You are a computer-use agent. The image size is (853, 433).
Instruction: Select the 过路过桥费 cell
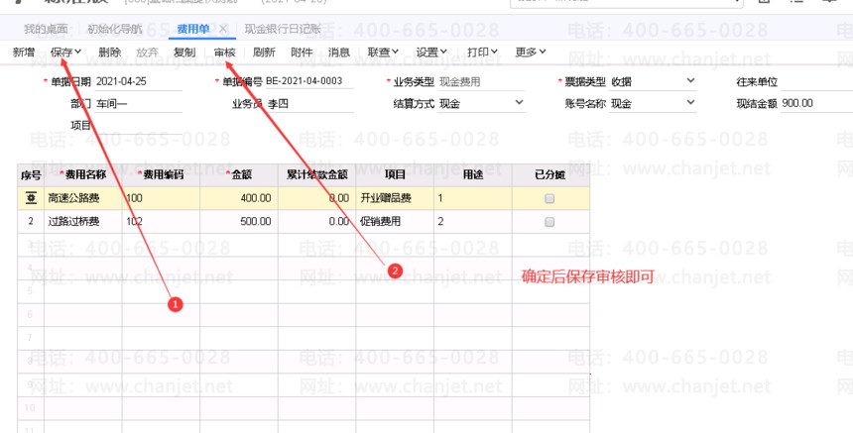point(83,222)
